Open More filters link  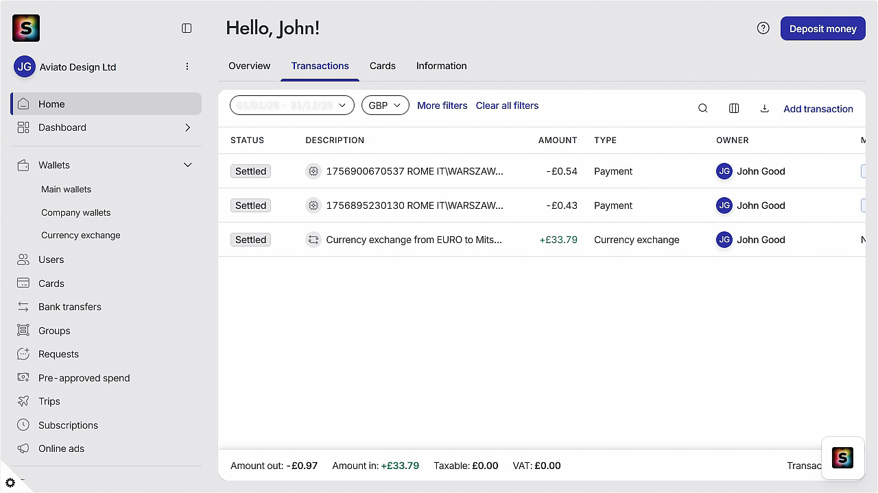coord(442,105)
